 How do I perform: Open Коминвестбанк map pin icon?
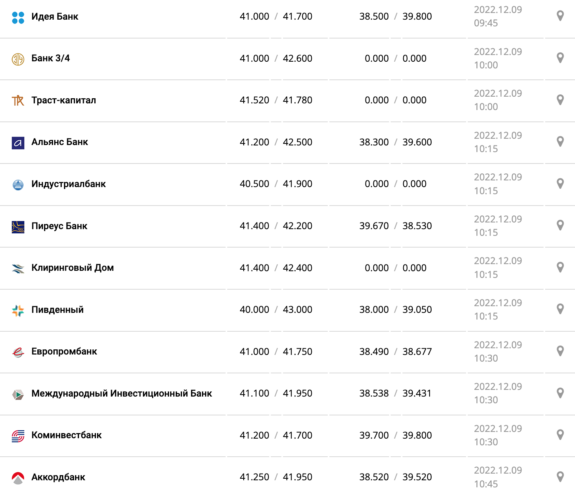click(x=560, y=435)
